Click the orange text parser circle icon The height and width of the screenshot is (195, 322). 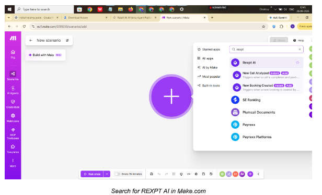[235, 174]
